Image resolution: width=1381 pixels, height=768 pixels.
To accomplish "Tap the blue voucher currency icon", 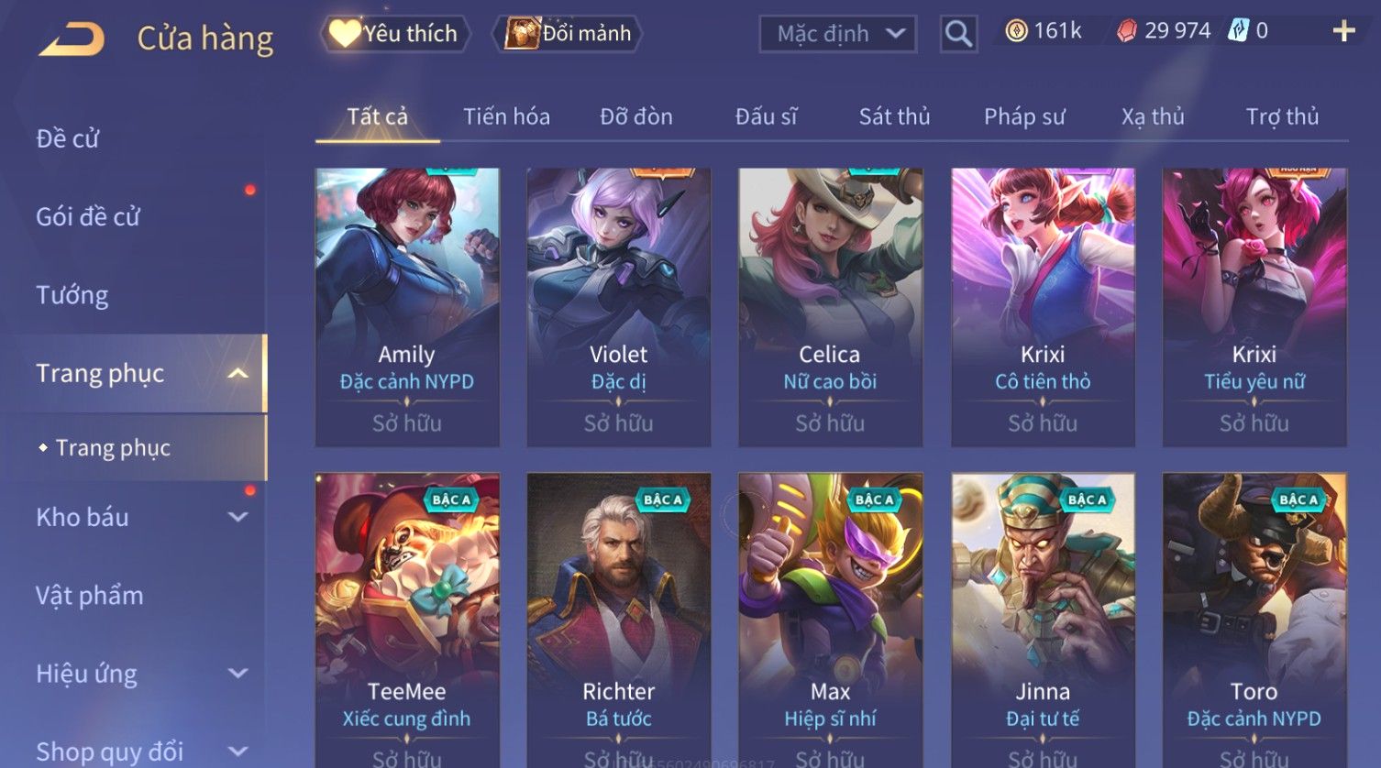I will tap(1238, 31).
